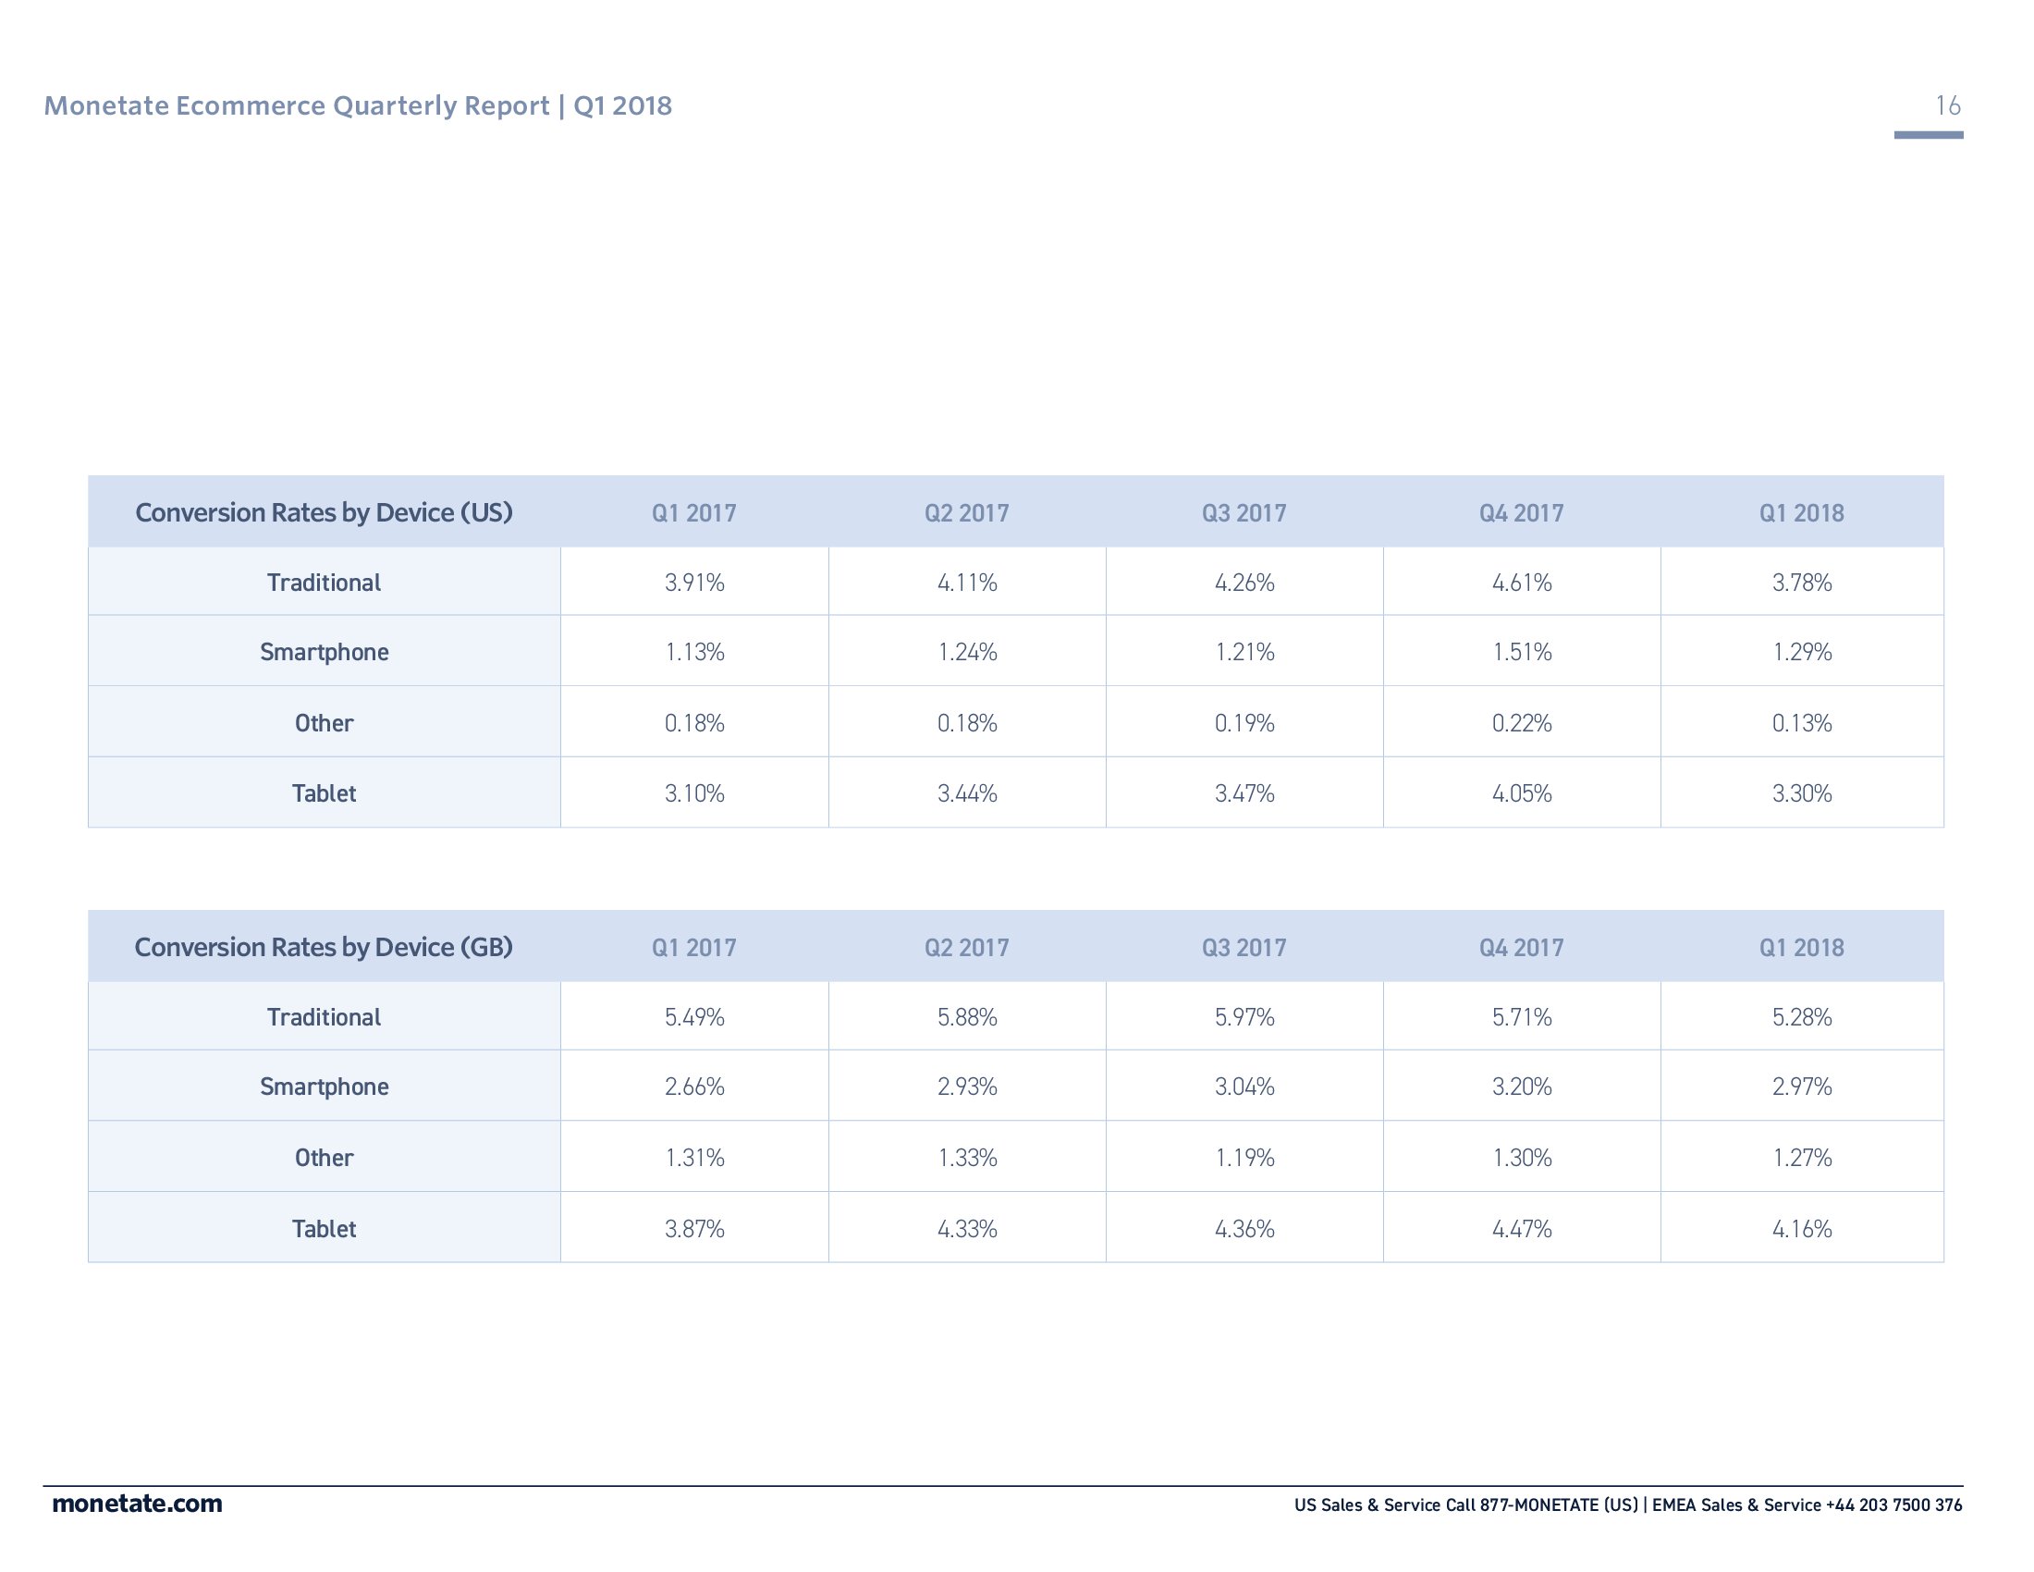Screen dimensions: 2034x1572
Task: Click the US table Q1 2017 column header
Action: tap(693, 513)
